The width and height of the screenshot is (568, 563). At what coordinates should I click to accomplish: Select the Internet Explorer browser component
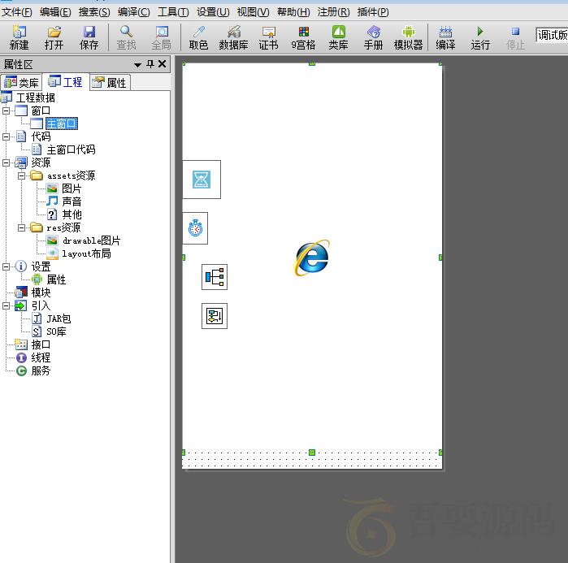coord(312,258)
